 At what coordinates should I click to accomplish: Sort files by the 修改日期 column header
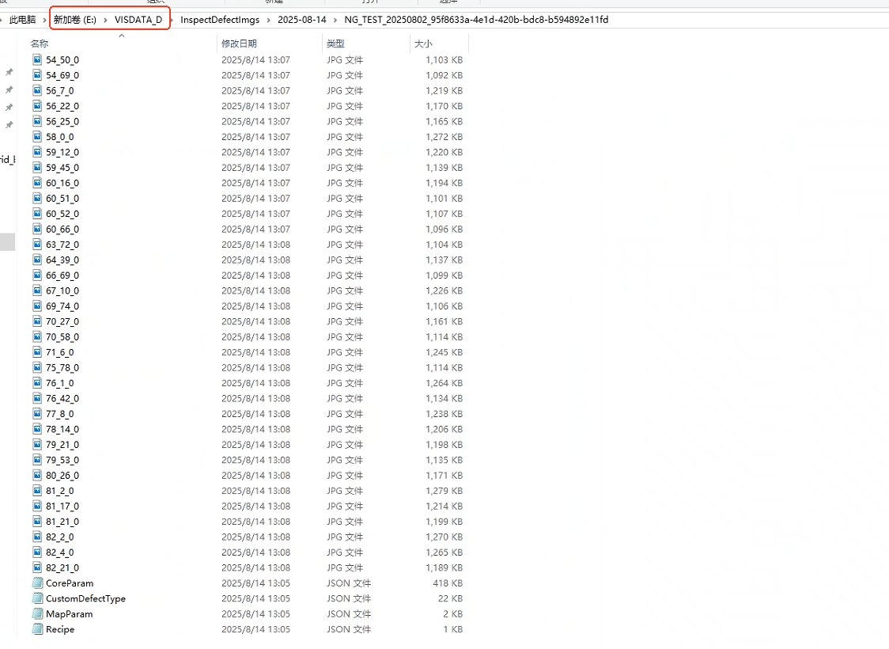click(x=239, y=44)
